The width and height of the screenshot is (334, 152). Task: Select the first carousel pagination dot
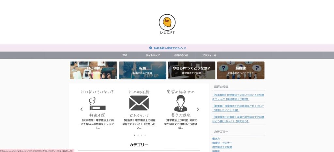(134, 135)
